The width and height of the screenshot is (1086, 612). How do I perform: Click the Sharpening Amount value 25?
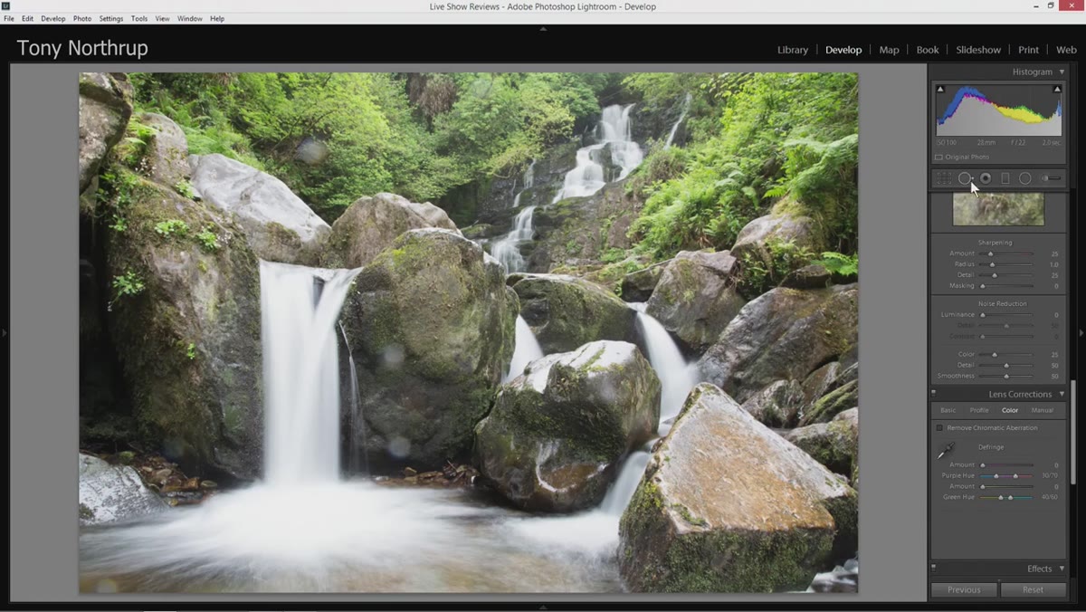click(1054, 253)
